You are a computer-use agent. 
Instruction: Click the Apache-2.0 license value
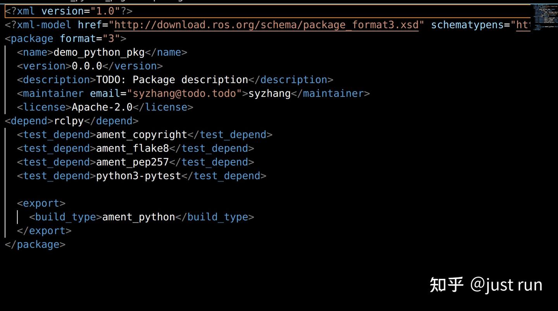point(102,107)
